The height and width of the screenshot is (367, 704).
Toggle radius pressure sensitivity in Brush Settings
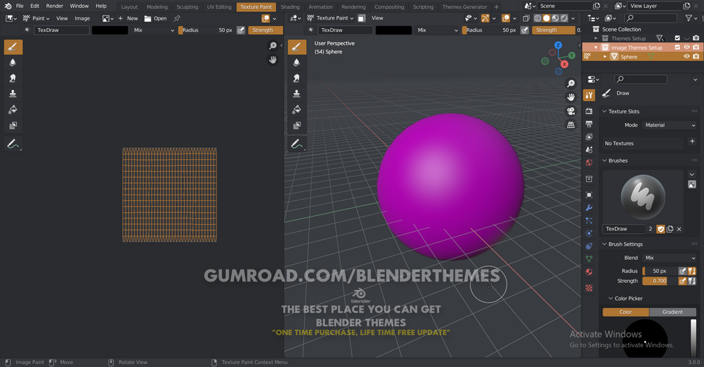click(x=682, y=271)
